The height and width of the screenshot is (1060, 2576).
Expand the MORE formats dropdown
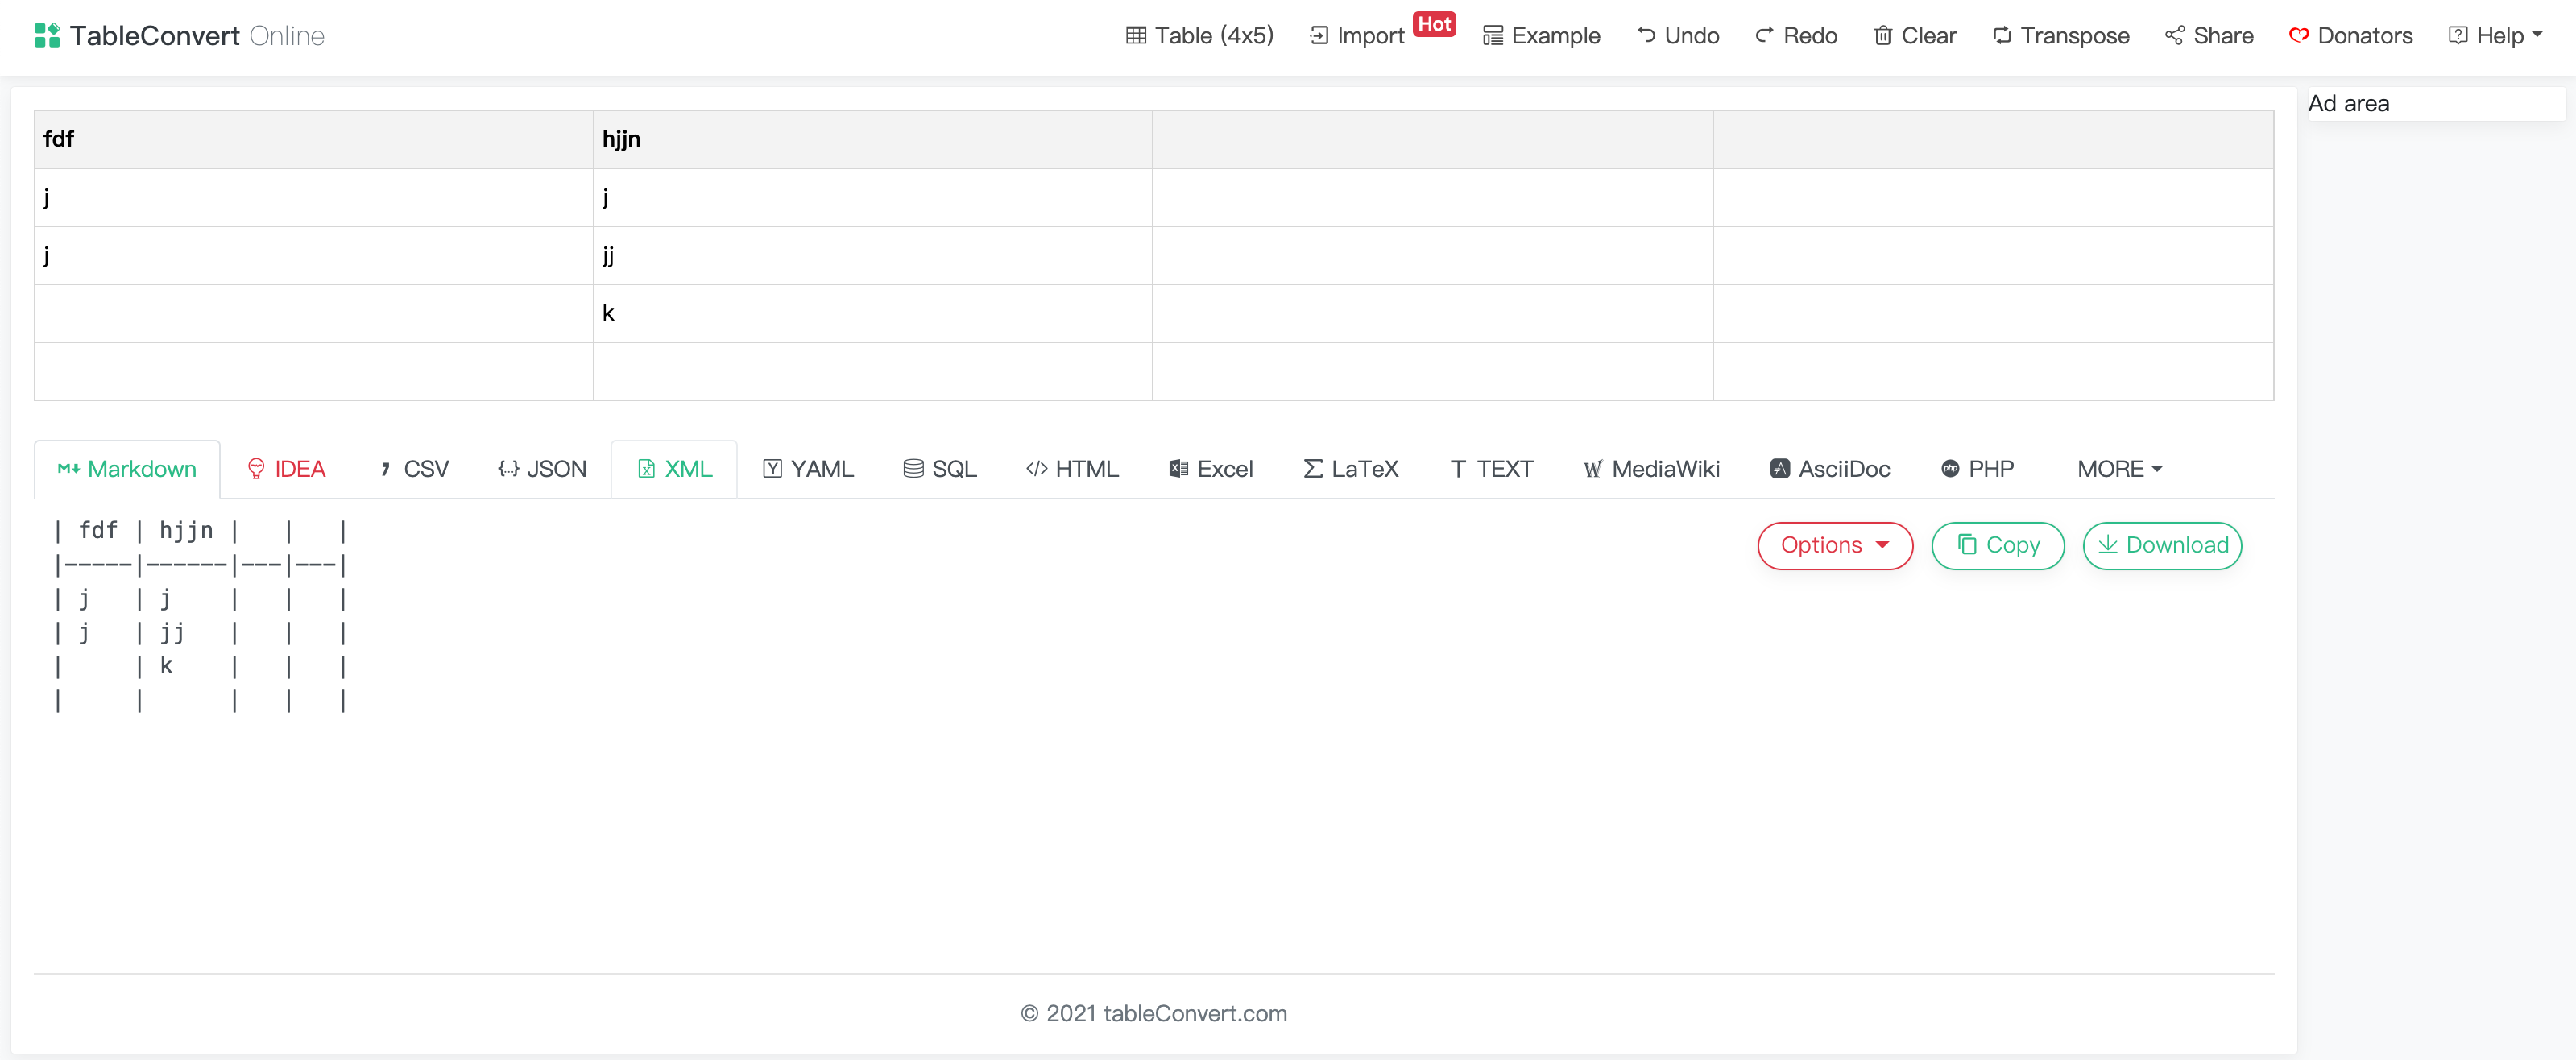tap(2119, 469)
